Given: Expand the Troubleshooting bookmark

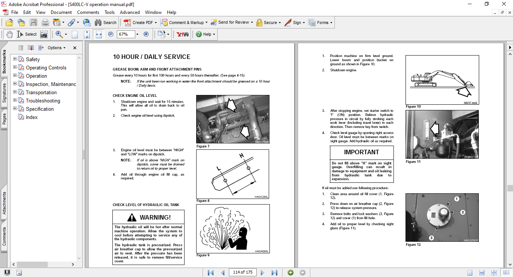Looking at the screenshot, I should [15, 100].
